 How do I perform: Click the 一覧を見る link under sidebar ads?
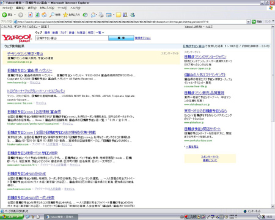tap(192, 147)
